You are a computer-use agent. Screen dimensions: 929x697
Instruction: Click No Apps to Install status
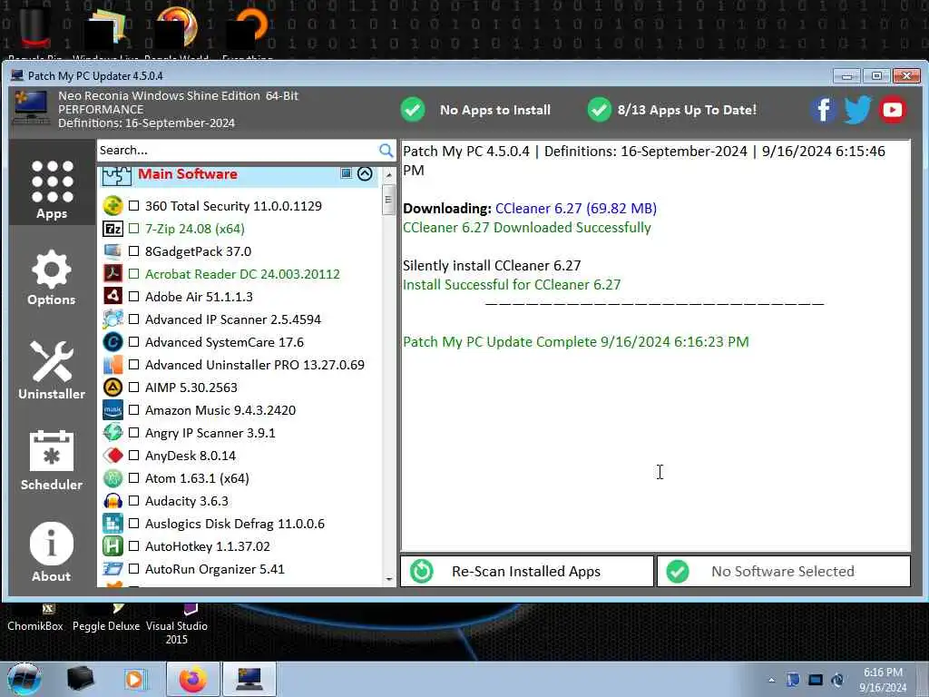[475, 110]
